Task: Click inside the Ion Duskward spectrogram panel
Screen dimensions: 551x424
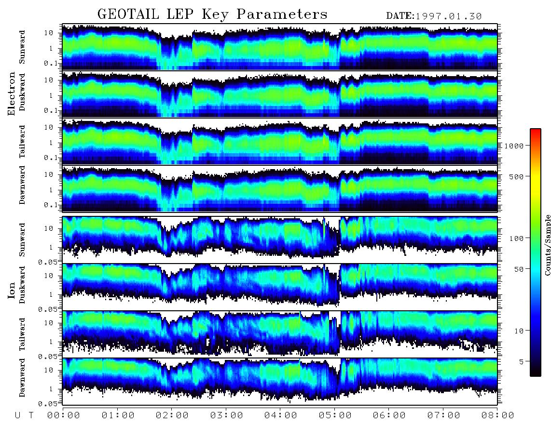Action: point(280,287)
